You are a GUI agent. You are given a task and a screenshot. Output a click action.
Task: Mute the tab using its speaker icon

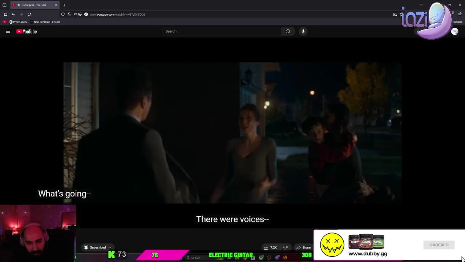tap(19, 5)
